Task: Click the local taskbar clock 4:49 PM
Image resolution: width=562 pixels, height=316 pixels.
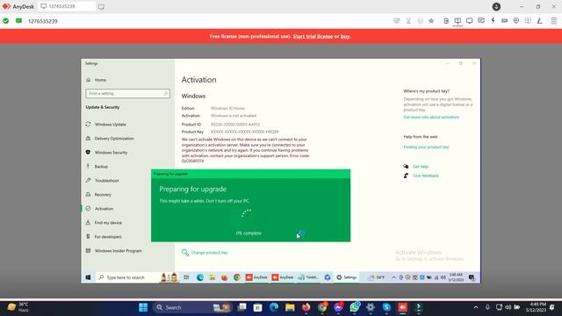Action: [x=536, y=307]
